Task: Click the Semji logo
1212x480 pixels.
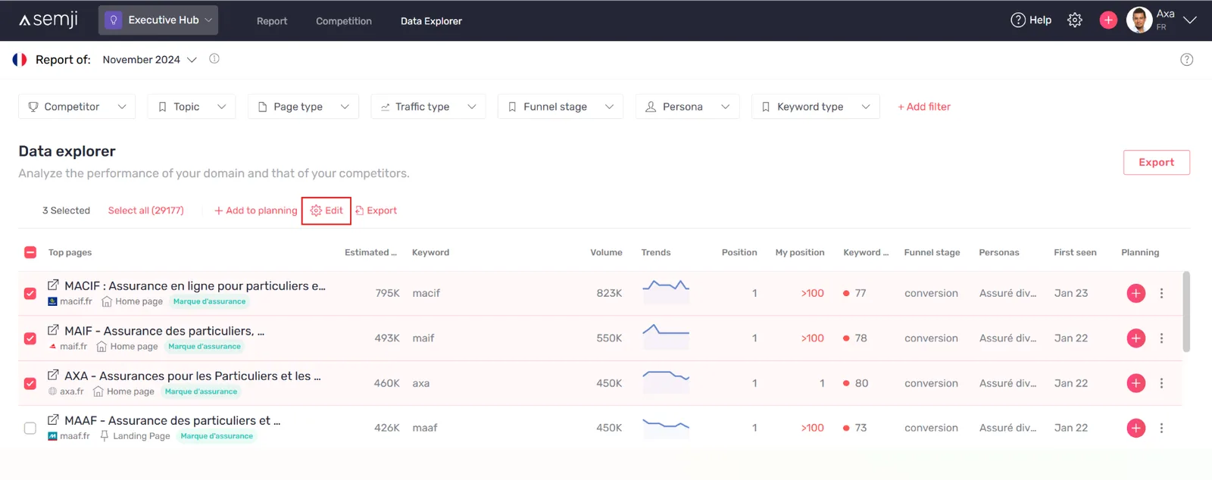Action: click(48, 20)
